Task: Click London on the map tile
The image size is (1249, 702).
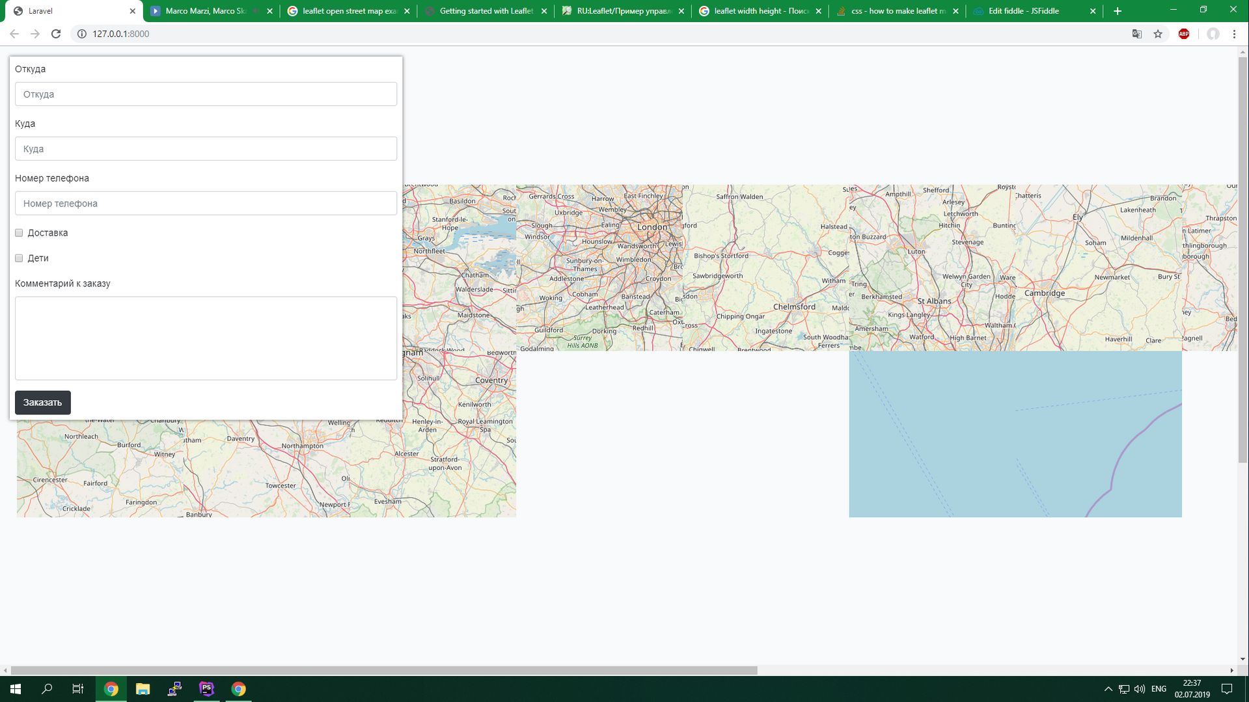Action: pyautogui.click(x=652, y=227)
